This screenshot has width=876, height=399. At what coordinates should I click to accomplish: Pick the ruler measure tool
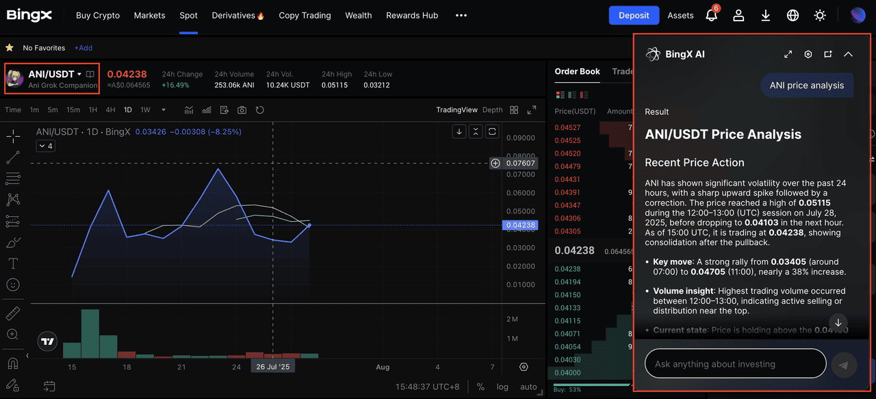(13, 313)
